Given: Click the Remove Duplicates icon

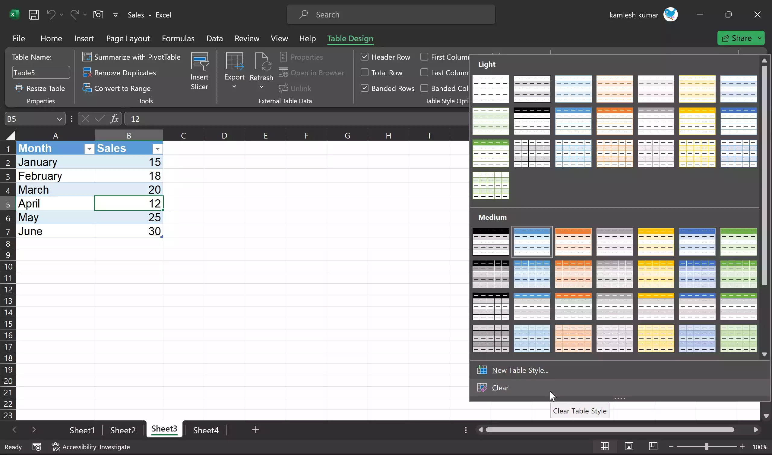Looking at the screenshot, I should pos(86,72).
